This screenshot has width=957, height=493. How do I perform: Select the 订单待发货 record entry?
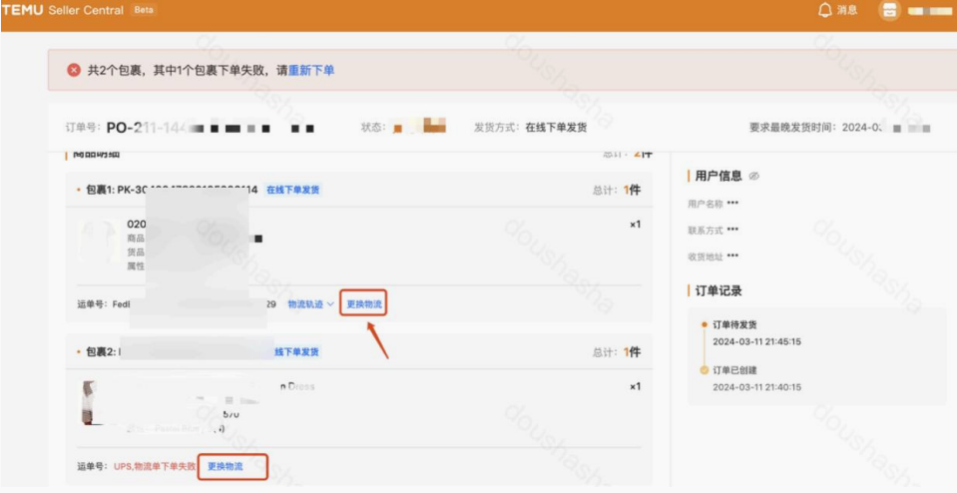click(x=734, y=324)
